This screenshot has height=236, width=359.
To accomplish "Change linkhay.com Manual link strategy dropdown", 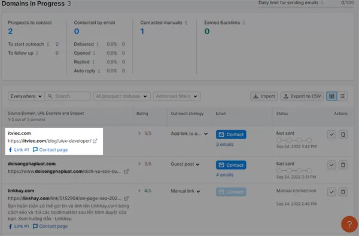I will [185, 191].
